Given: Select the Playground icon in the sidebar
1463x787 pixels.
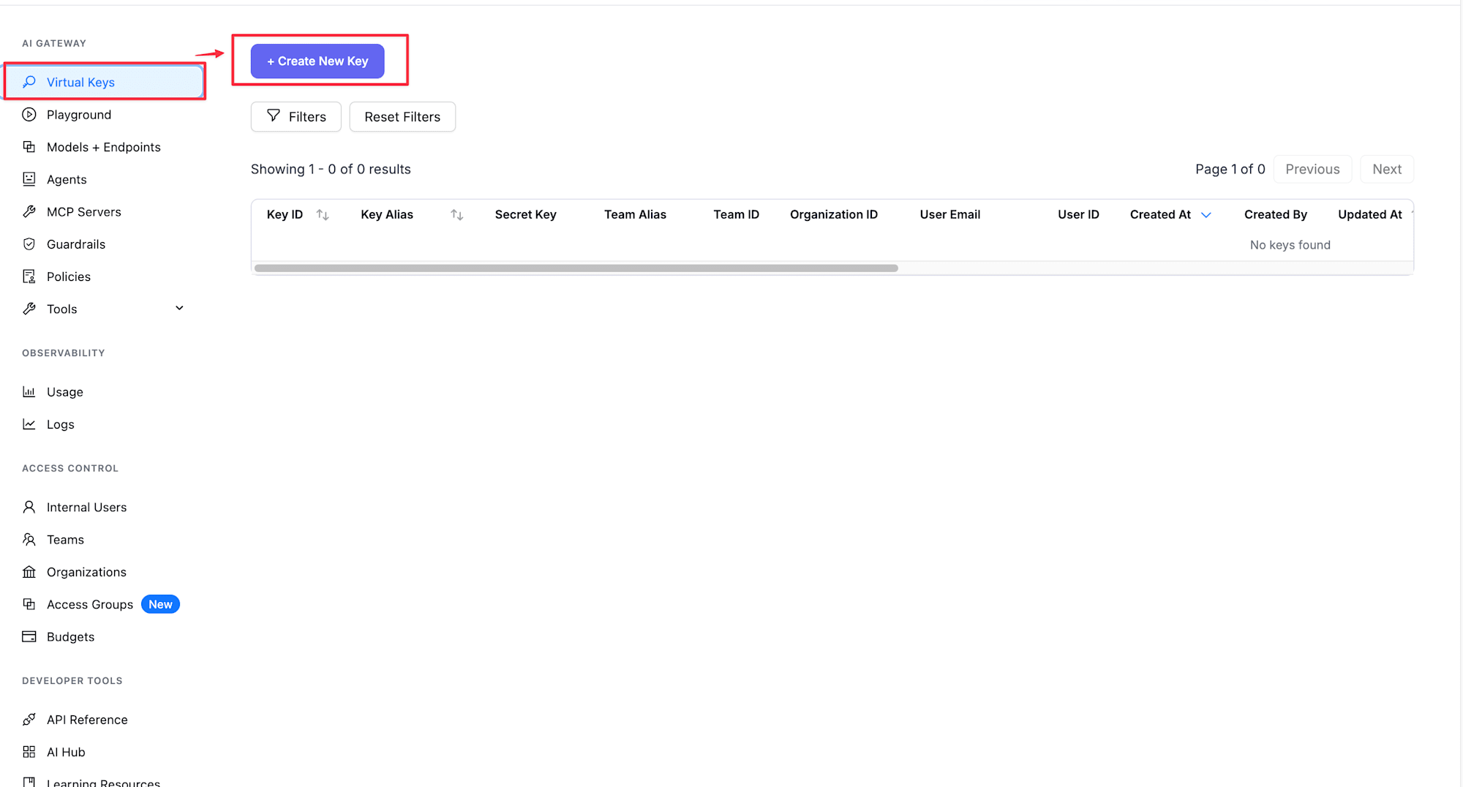Looking at the screenshot, I should [29, 114].
